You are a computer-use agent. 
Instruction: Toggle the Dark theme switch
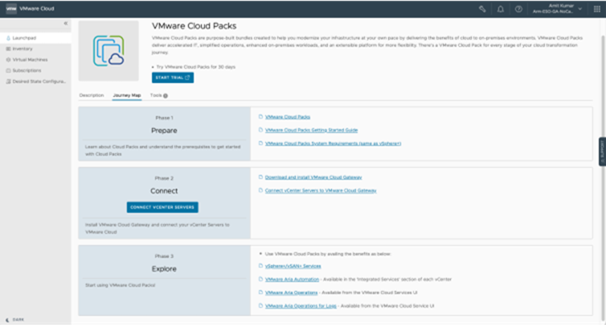(x=8, y=319)
